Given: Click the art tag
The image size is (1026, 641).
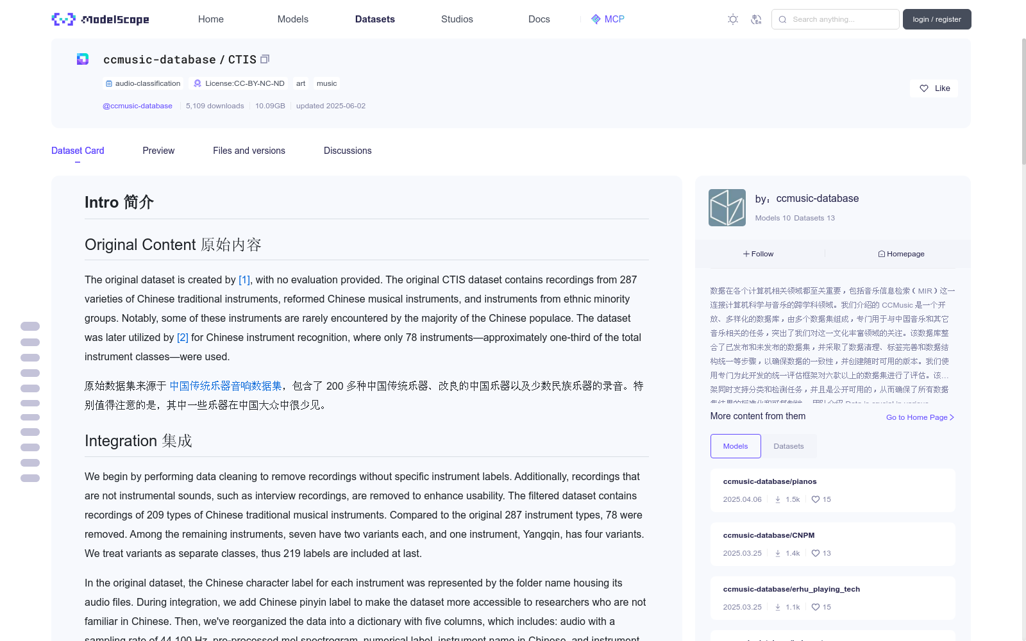Looking at the screenshot, I should [x=301, y=83].
